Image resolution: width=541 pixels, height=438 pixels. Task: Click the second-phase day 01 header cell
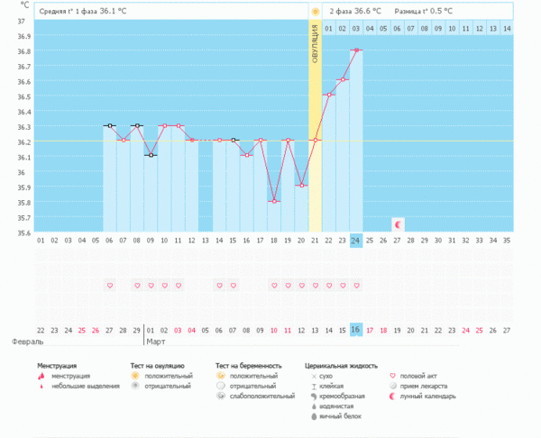pyautogui.click(x=329, y=29)
